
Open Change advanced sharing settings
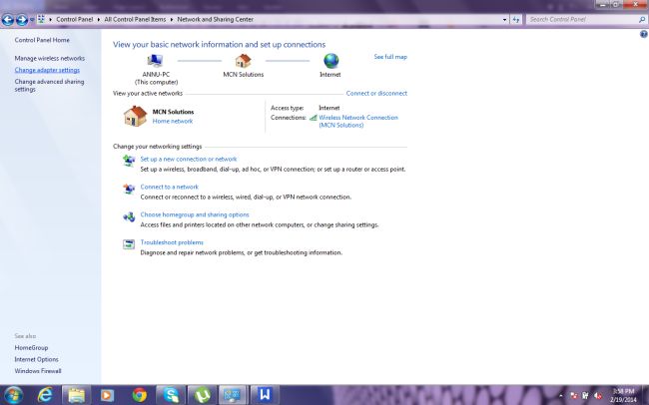tap(49, 85)
